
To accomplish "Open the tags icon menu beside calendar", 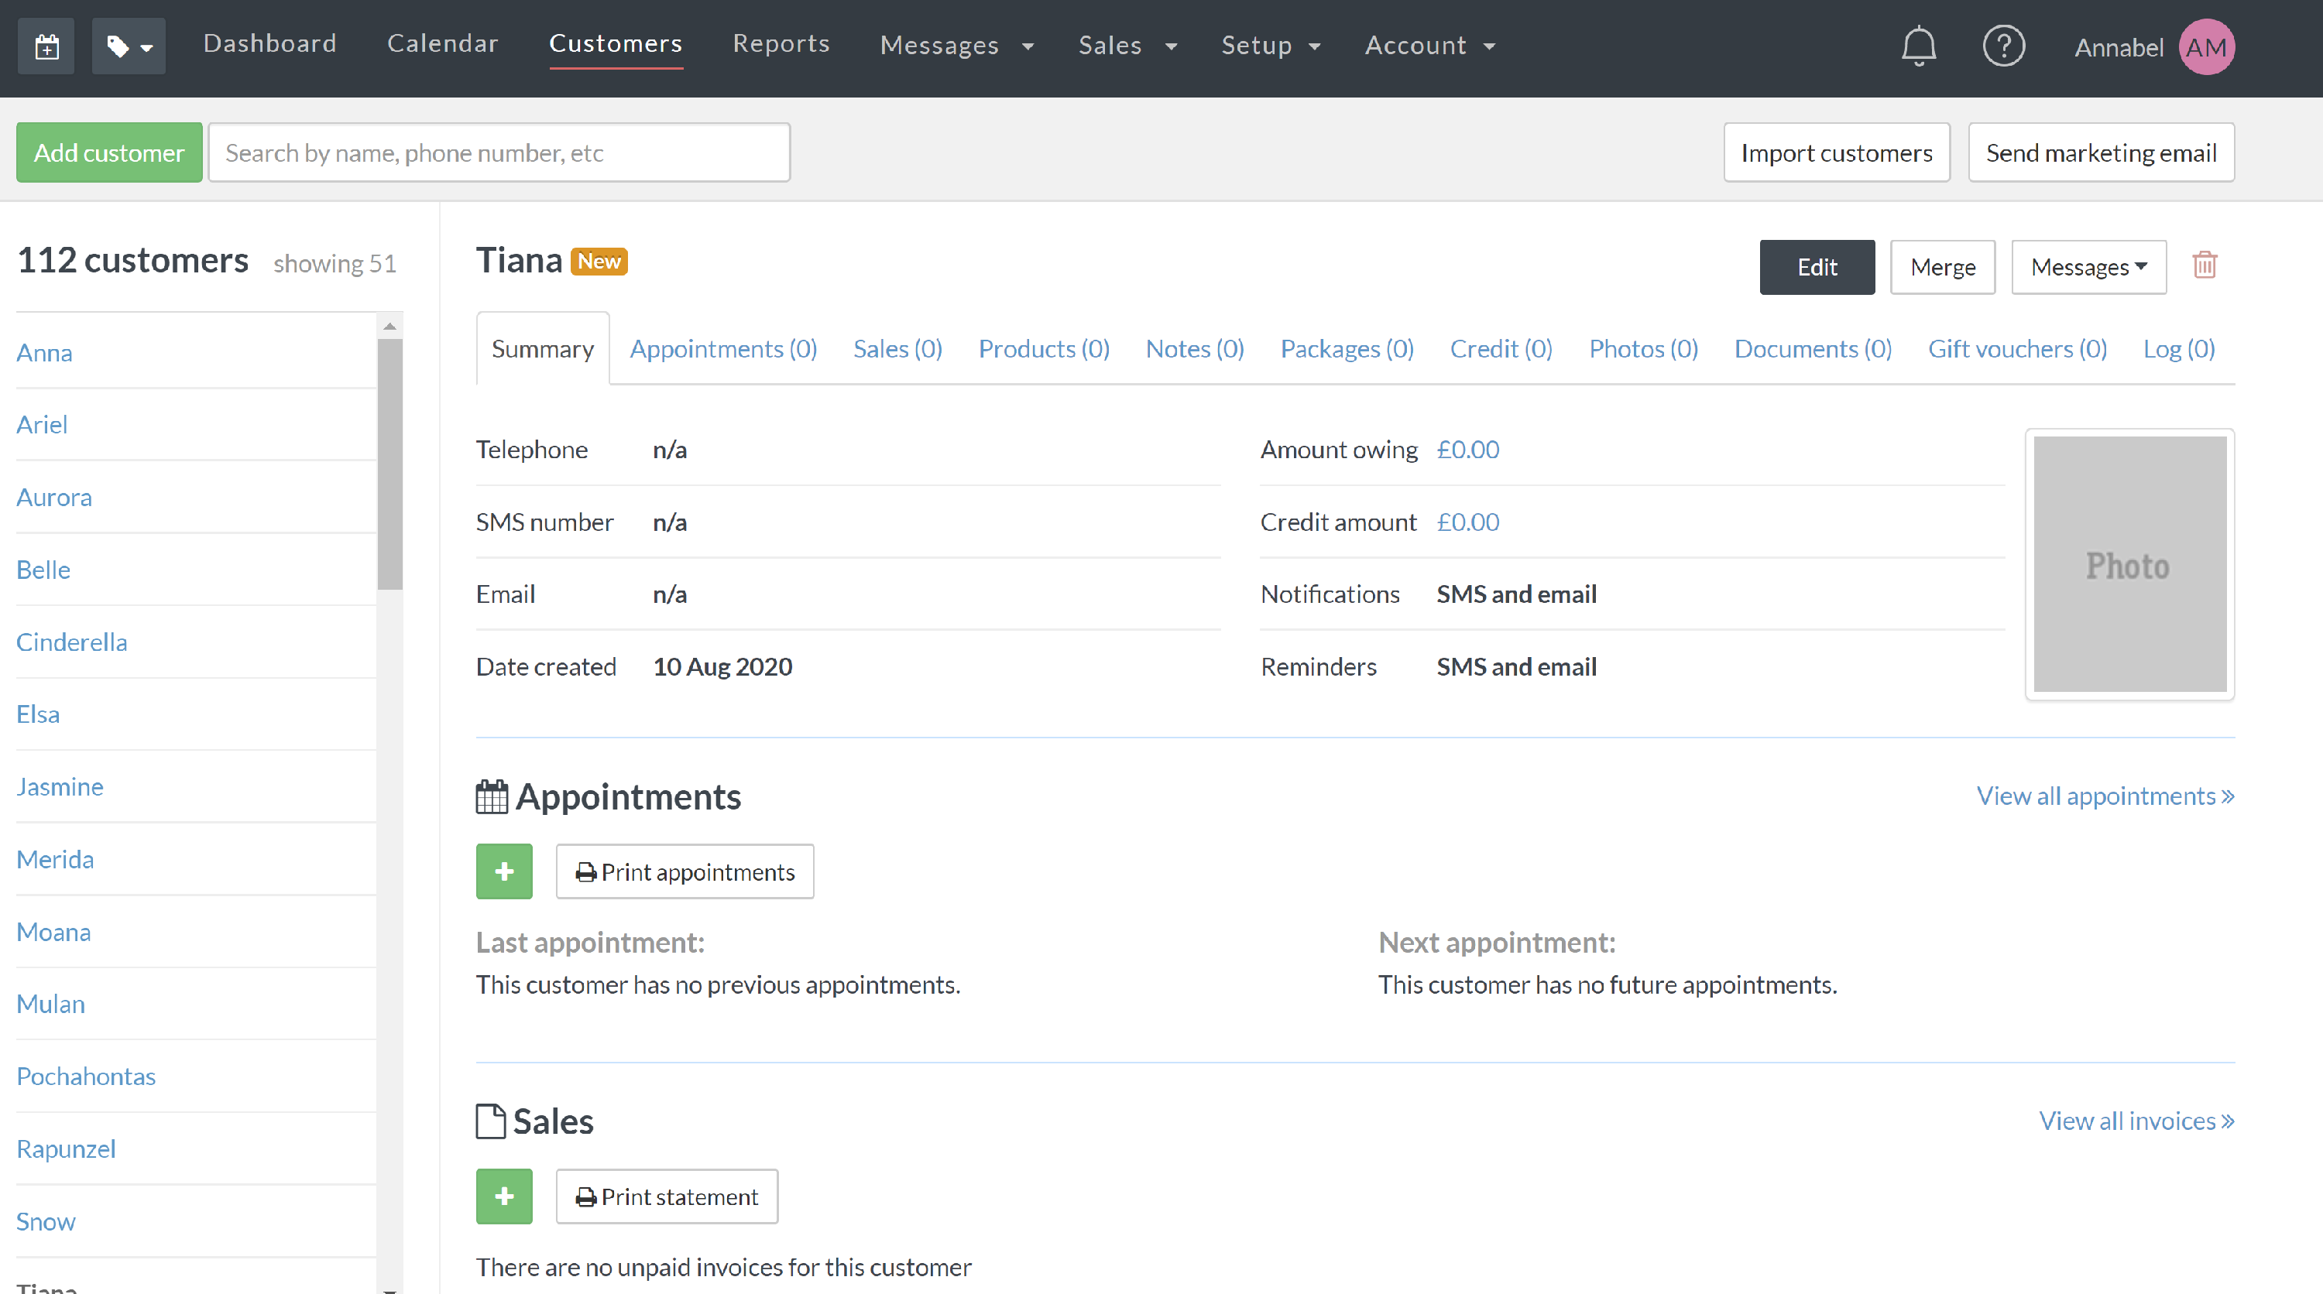I will click(128, 45).
